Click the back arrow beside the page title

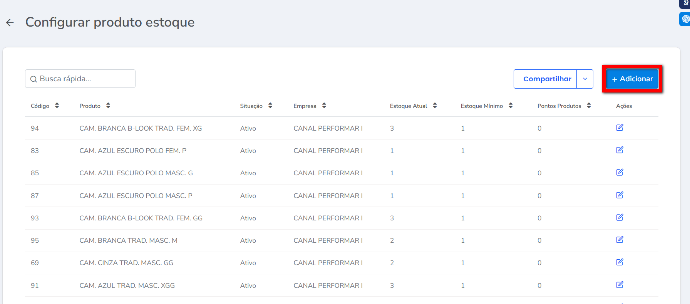(10, 23)
